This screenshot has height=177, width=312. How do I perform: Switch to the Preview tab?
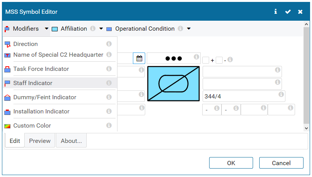click(40, 141)
